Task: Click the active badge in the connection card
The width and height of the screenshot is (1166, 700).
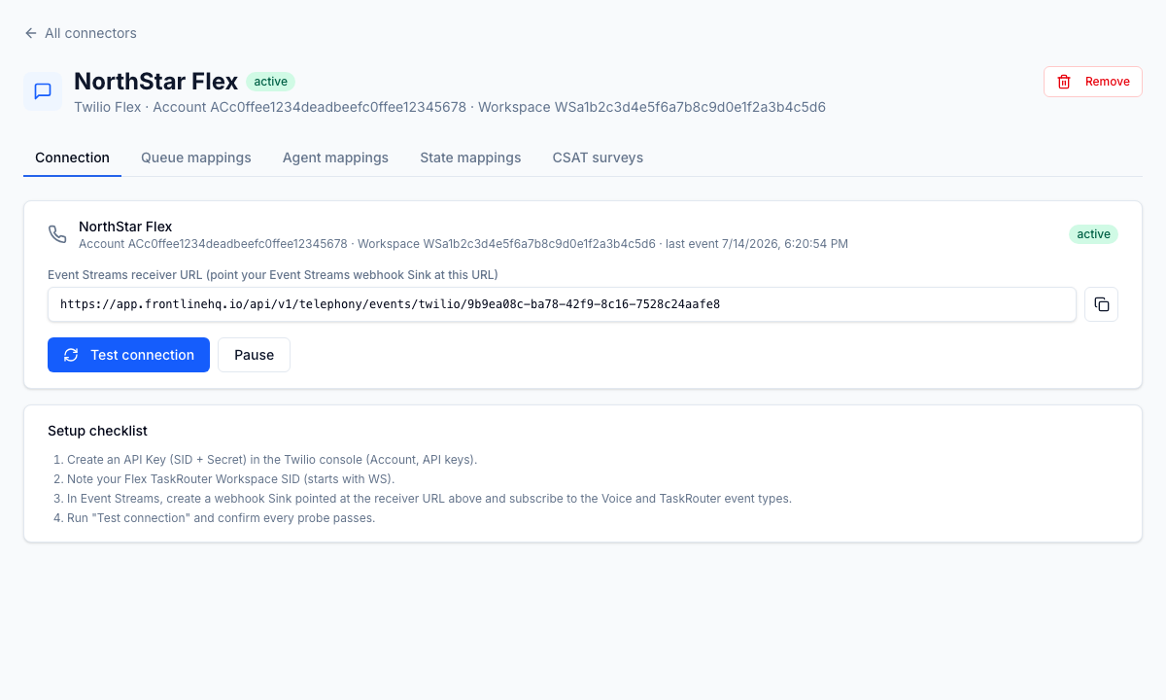Action: 1093,234
